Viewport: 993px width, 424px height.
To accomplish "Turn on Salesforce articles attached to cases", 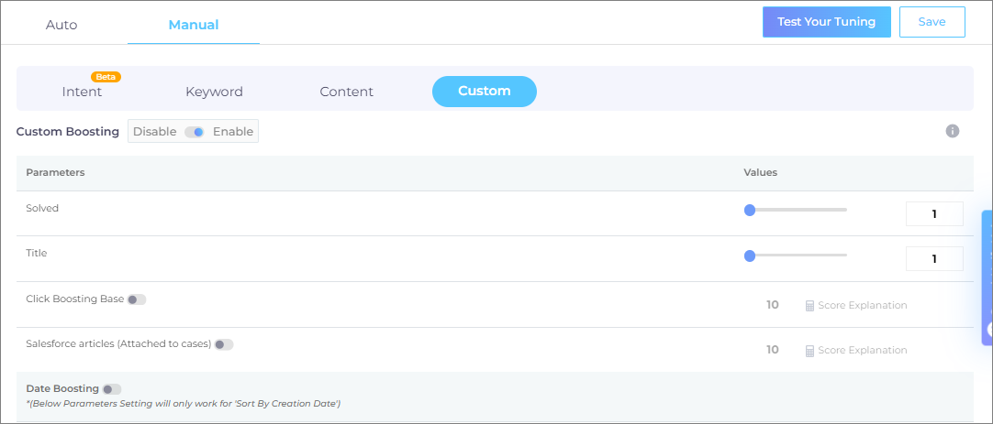I will click(x=223, y=344).
